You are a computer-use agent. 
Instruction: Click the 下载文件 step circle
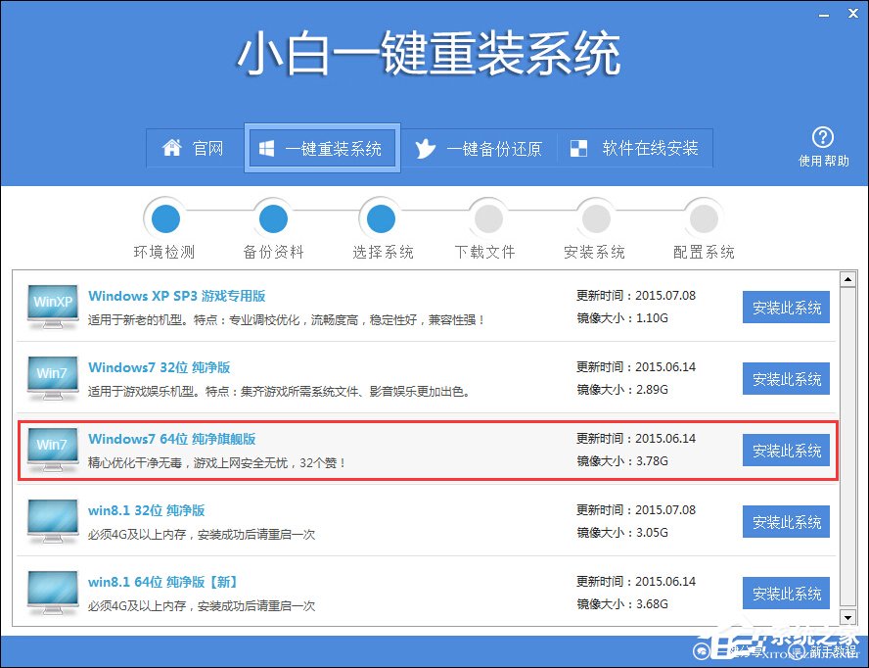point(487,217)
